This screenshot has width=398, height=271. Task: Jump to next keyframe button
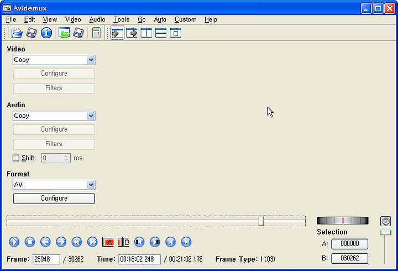(x=92, y=242)
